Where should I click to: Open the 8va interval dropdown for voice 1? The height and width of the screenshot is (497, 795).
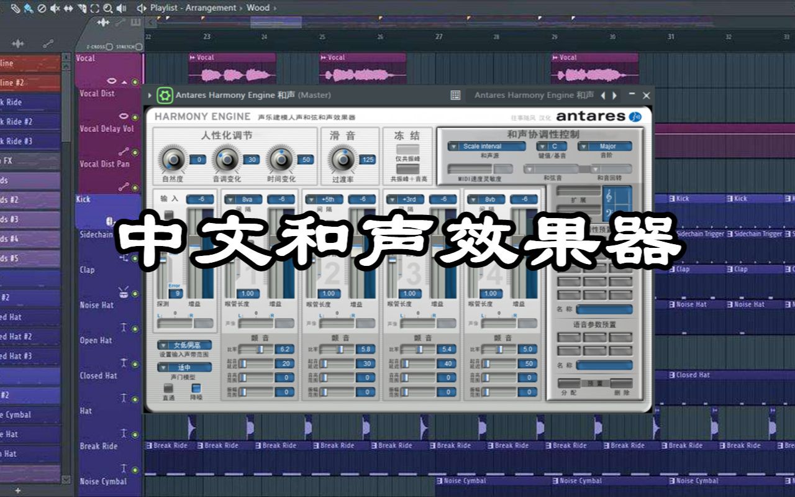pyautogui.click(x=243, y=199)
